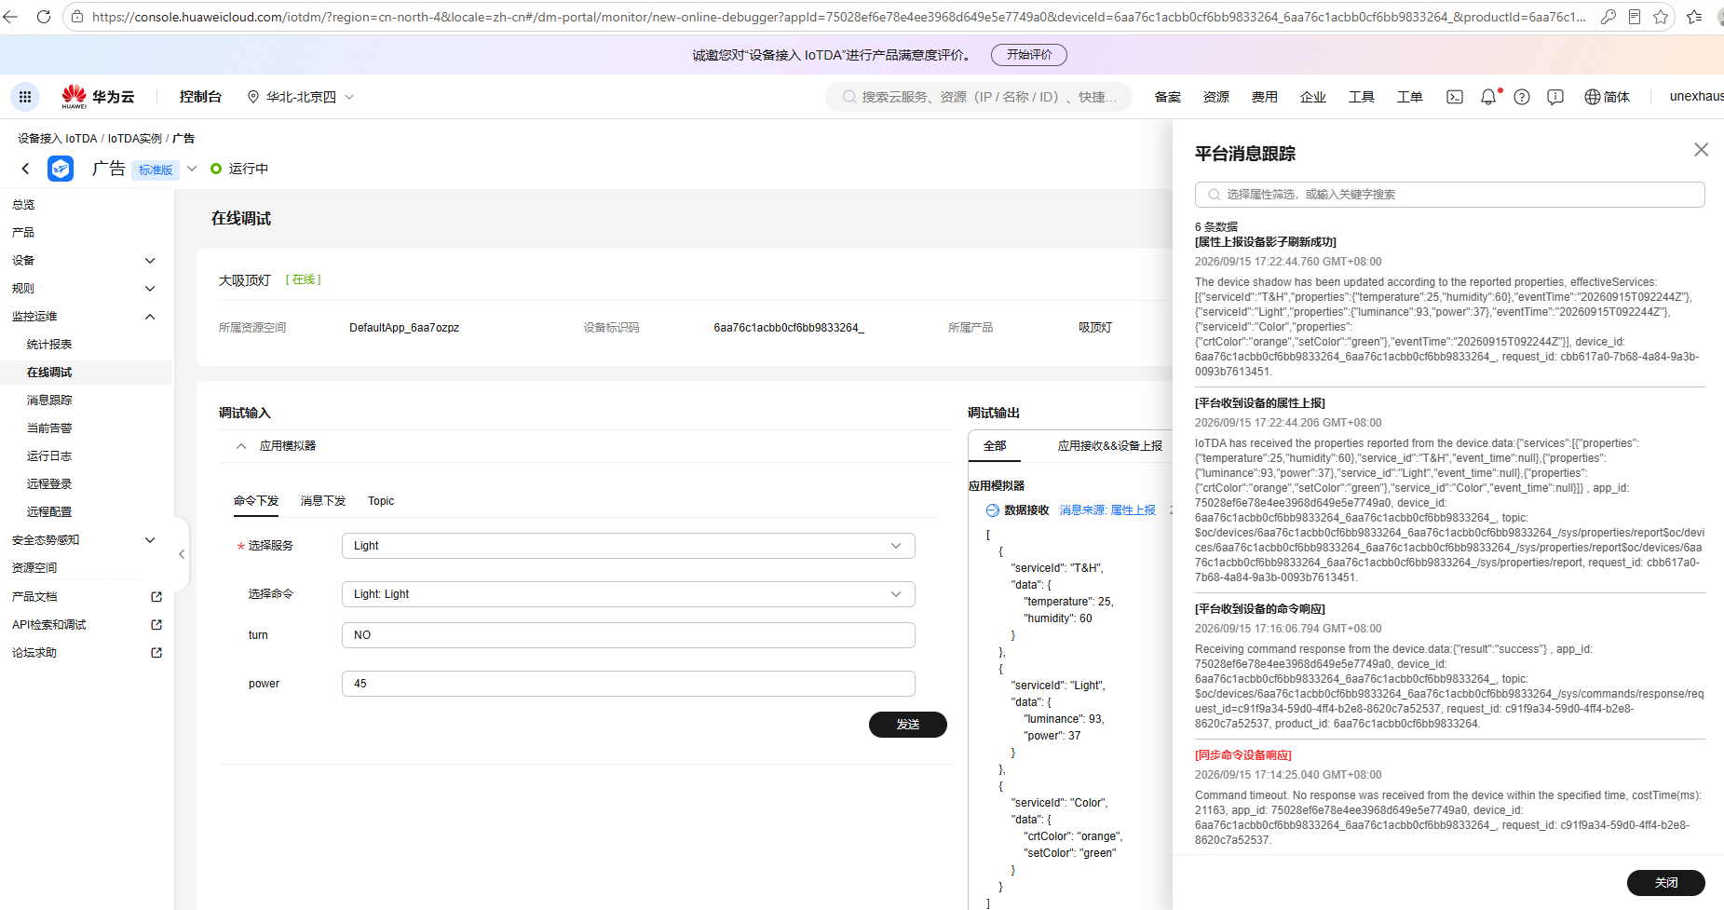Collapse the sidebar with the arrow handle
1724x910 pixels.
point(182,554)
